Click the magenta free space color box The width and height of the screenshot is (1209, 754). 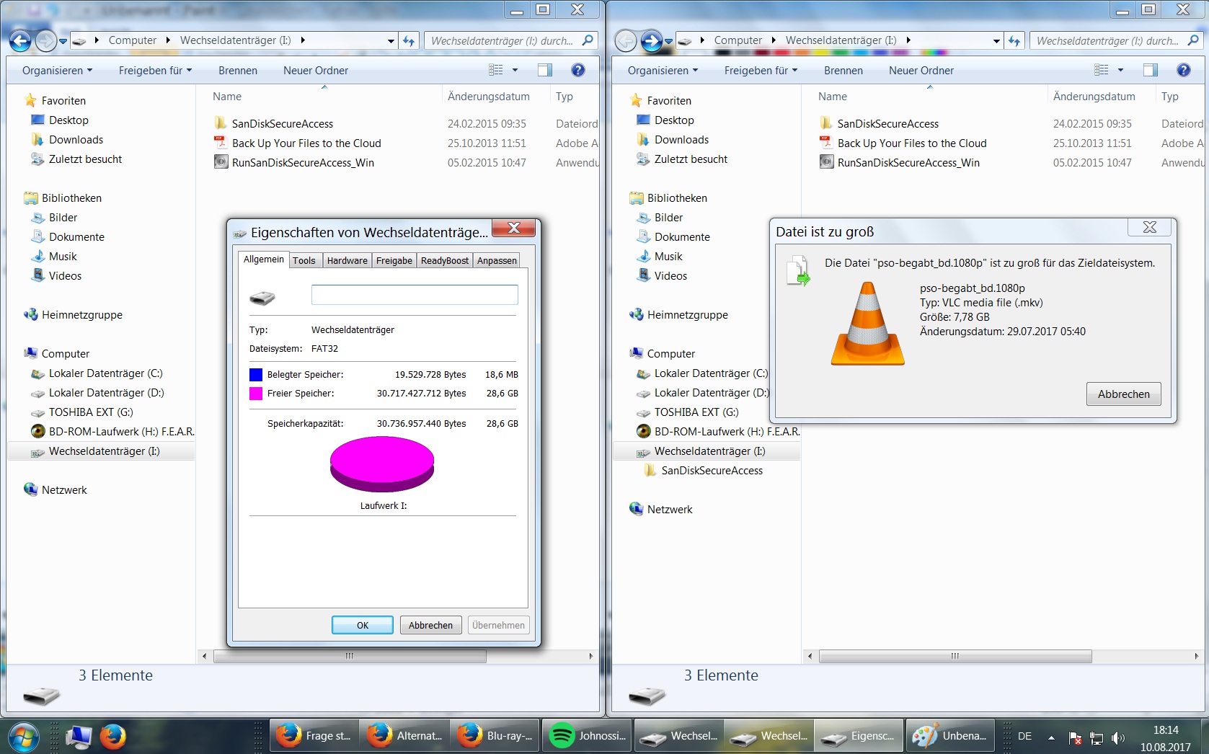(x=256, y=394)
